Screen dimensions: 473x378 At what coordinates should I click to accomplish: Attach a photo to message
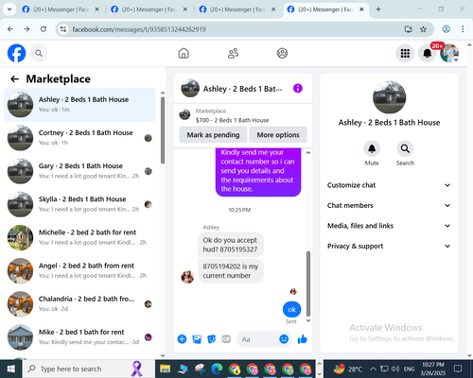pyautogui.click(x=197, y=339)
